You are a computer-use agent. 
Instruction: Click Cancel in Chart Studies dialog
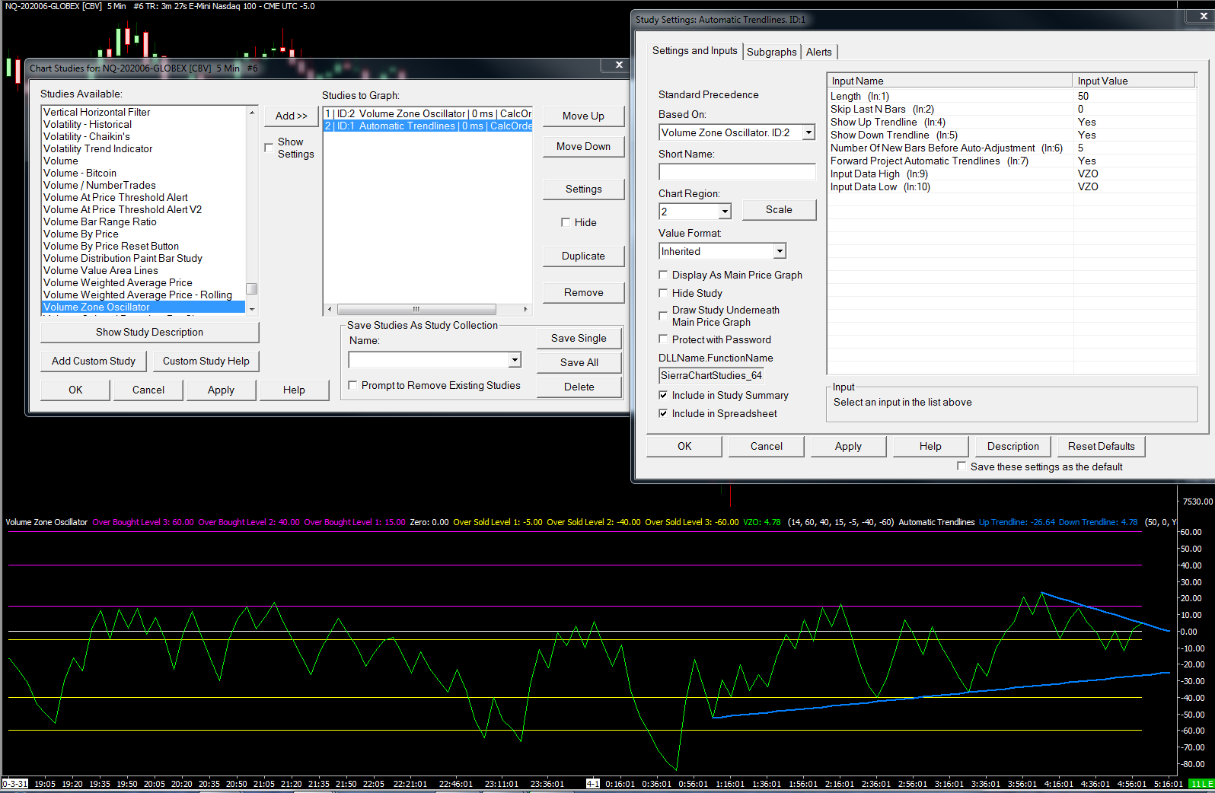click(148, 390)
